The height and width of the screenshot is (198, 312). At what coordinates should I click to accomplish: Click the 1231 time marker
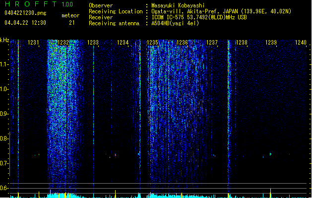click(x=33, y=43)
